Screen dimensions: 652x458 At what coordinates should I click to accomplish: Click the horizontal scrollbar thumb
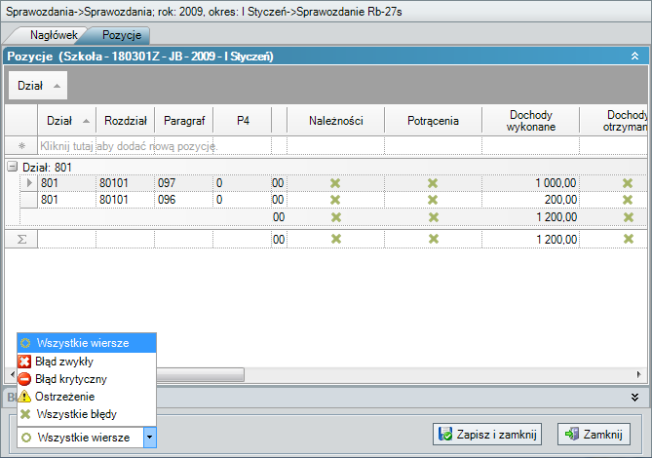pos(200,374)
